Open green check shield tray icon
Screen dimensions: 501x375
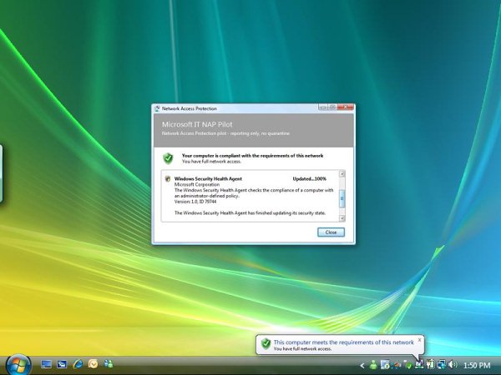[408, 366]
